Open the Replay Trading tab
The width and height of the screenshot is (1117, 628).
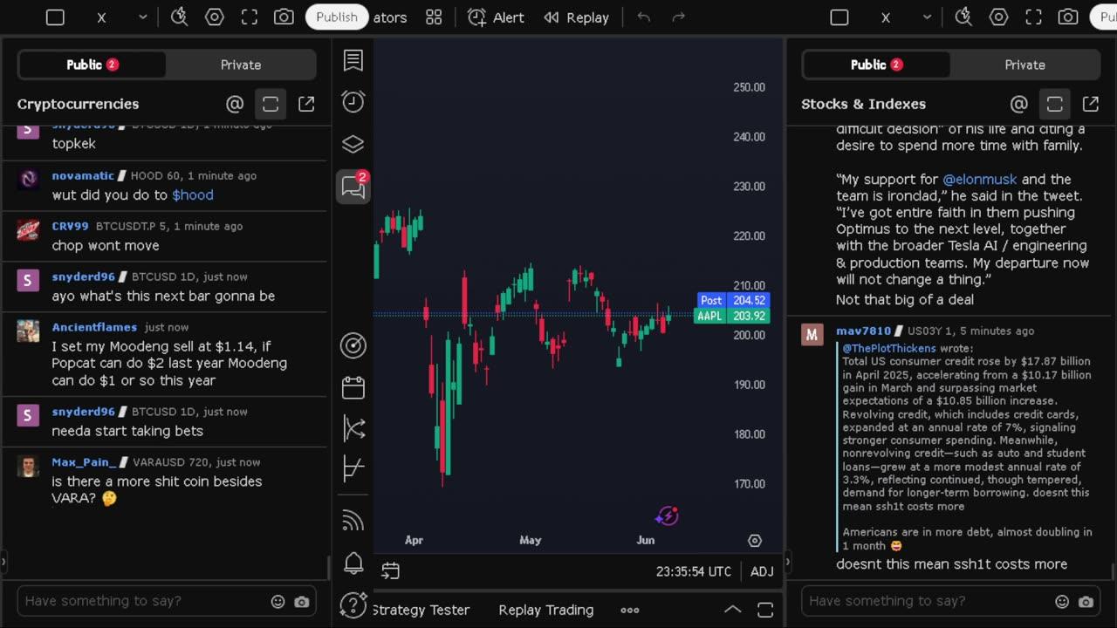[x=546, y=610]
